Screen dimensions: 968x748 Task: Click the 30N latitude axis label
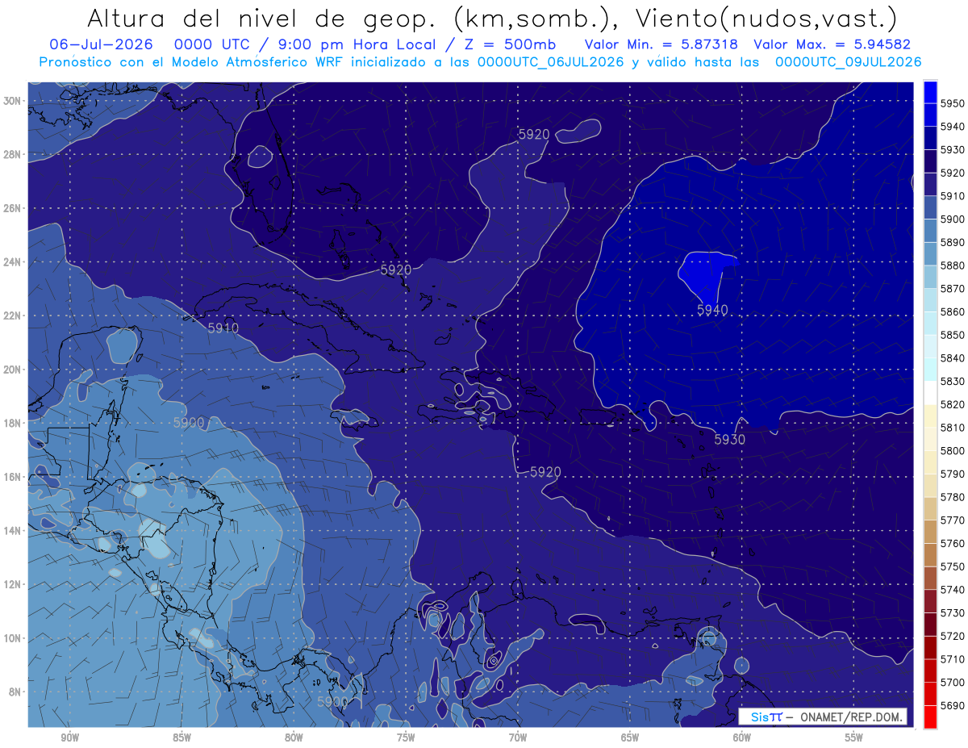[x=12, y=101]
